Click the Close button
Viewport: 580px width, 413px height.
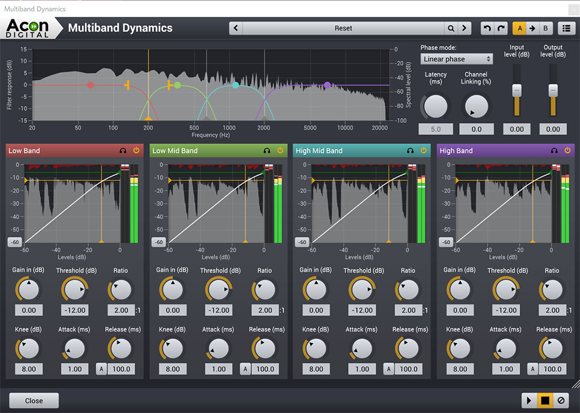[34, 400]
